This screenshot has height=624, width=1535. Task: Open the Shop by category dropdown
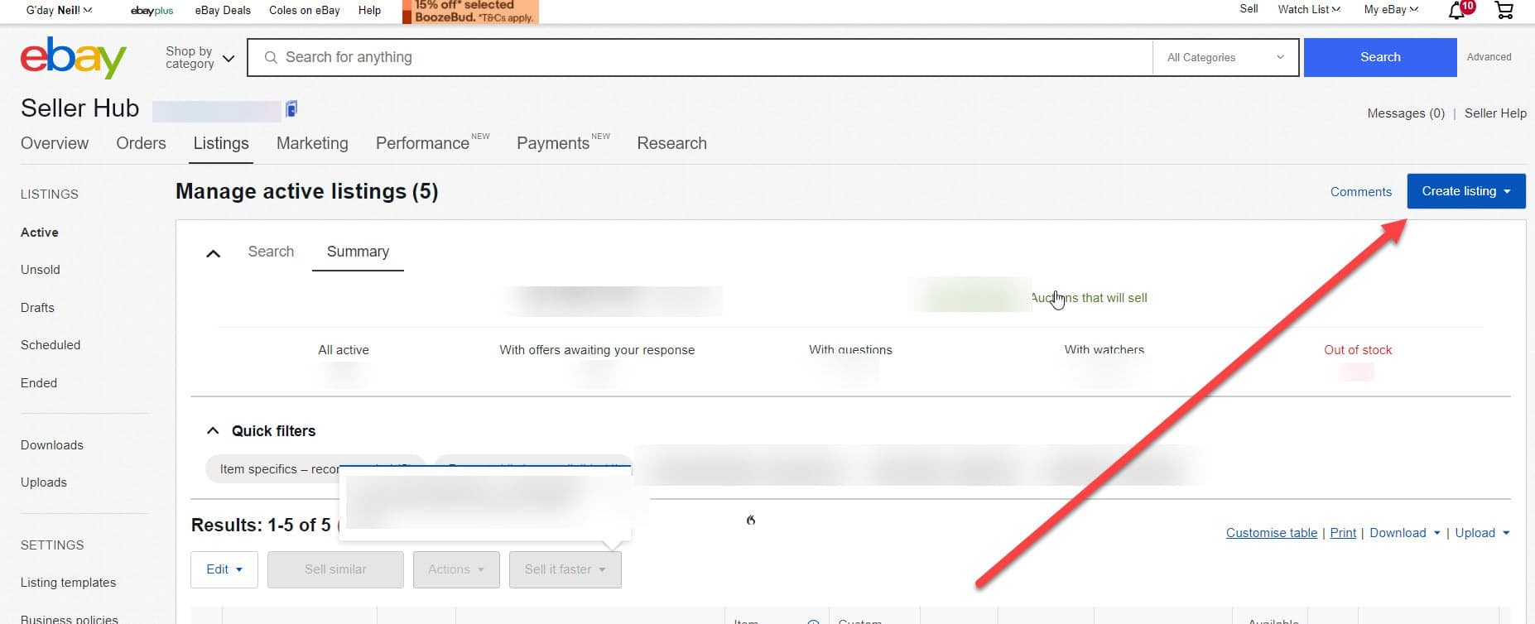(200, 58)
